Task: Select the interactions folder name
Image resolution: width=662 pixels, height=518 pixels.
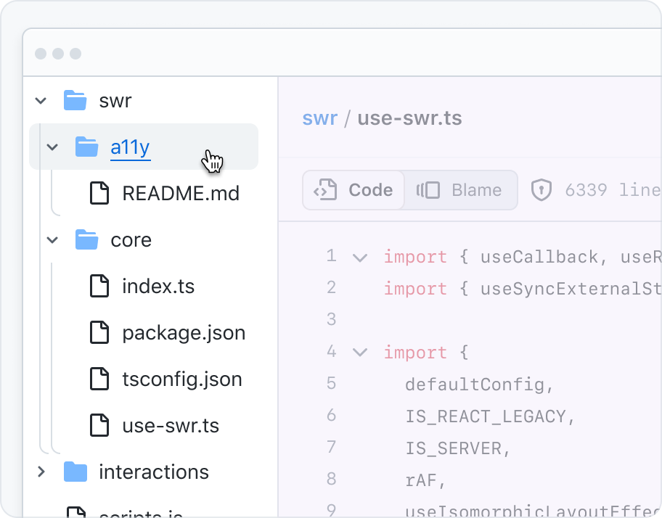Action: (154, 472)
